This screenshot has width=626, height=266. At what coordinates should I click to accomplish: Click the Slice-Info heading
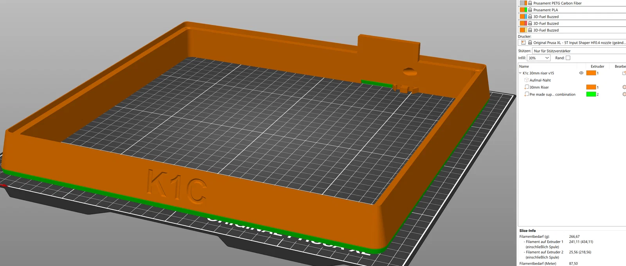[527, 231]
